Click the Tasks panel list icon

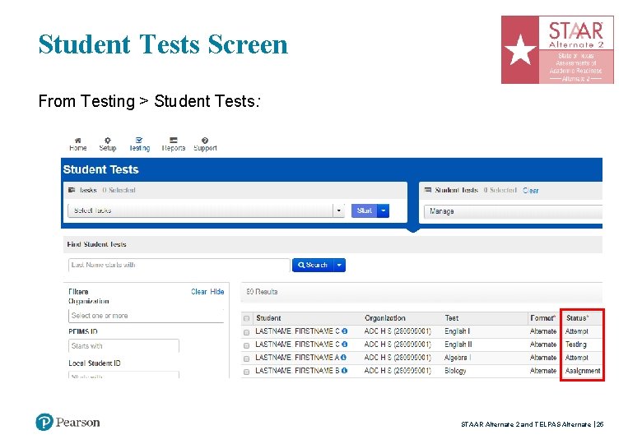72,190
